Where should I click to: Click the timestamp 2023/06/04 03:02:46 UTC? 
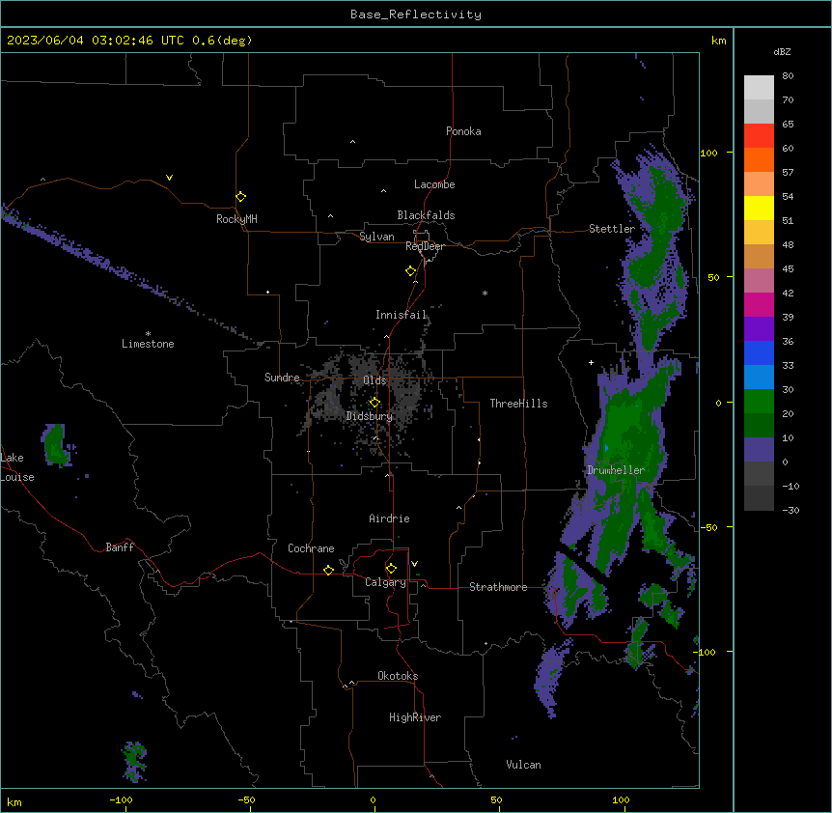[96, 41]
